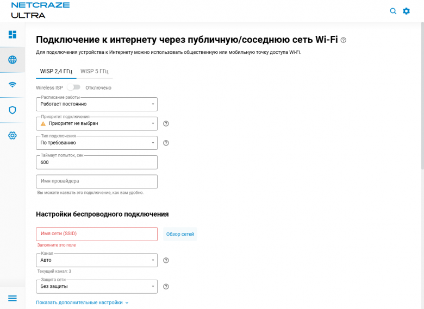
Task: Click the hint Вы можете назвать это подключение
Action: (x=90, y=193)
